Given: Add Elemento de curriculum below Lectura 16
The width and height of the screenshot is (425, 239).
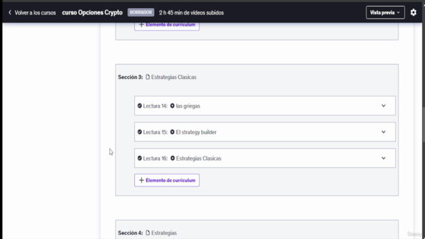Looking at the screenshot, I should pos(167,180).
